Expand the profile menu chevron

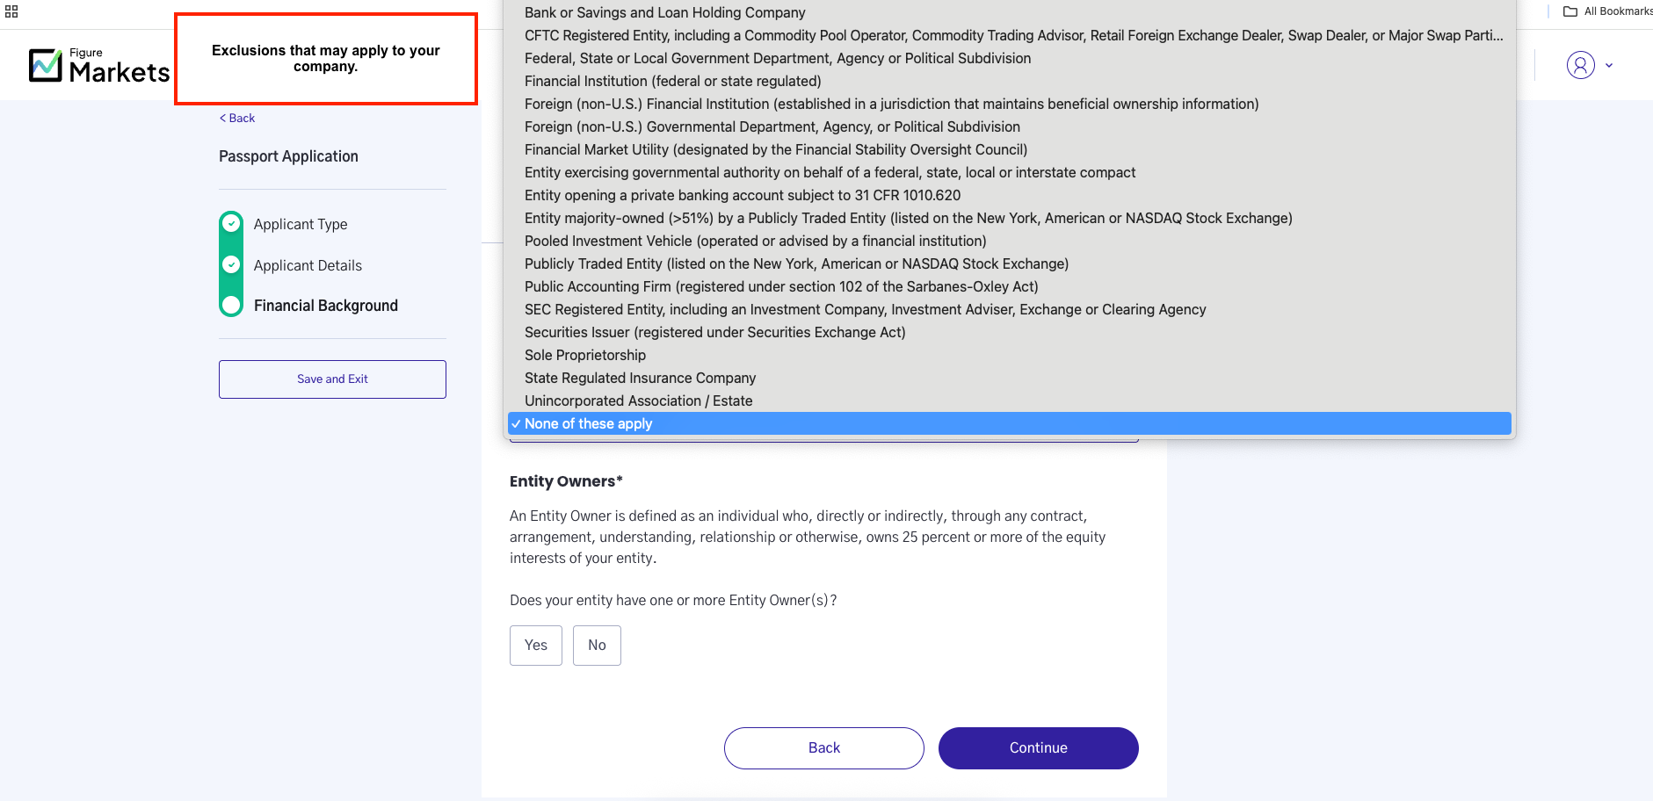click(x=1609, y=65)
